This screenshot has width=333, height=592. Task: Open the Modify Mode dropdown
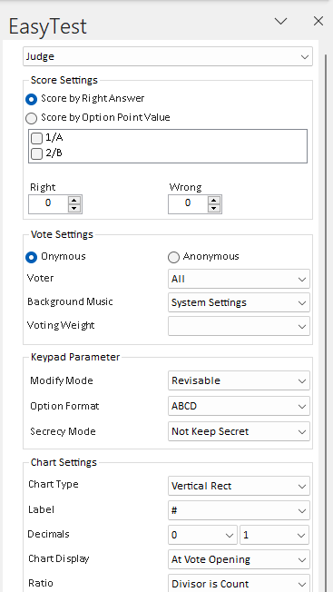pyautogui.click(x=239, y=380)
